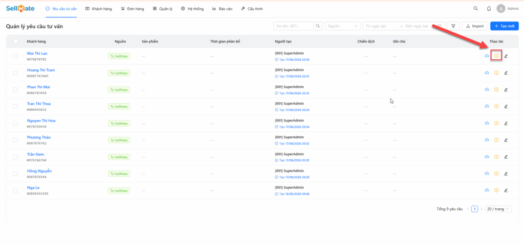Viewport: 524px width, 245px height.
Task: Click the cloud upload icon for Phan Thi Mai
Action: (487, 89)
